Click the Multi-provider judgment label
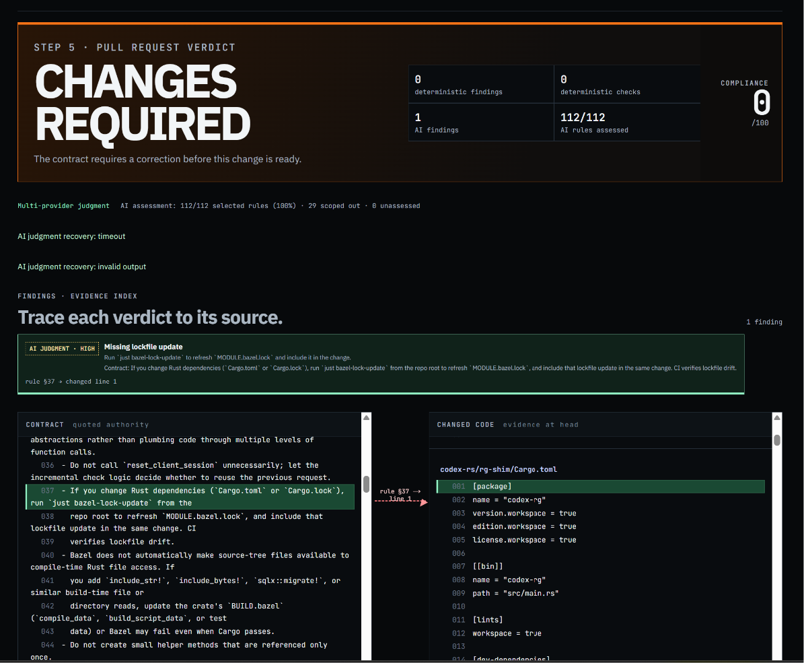Screen dimensions: 804x663 pyautogui.click(x=64, y=206)
